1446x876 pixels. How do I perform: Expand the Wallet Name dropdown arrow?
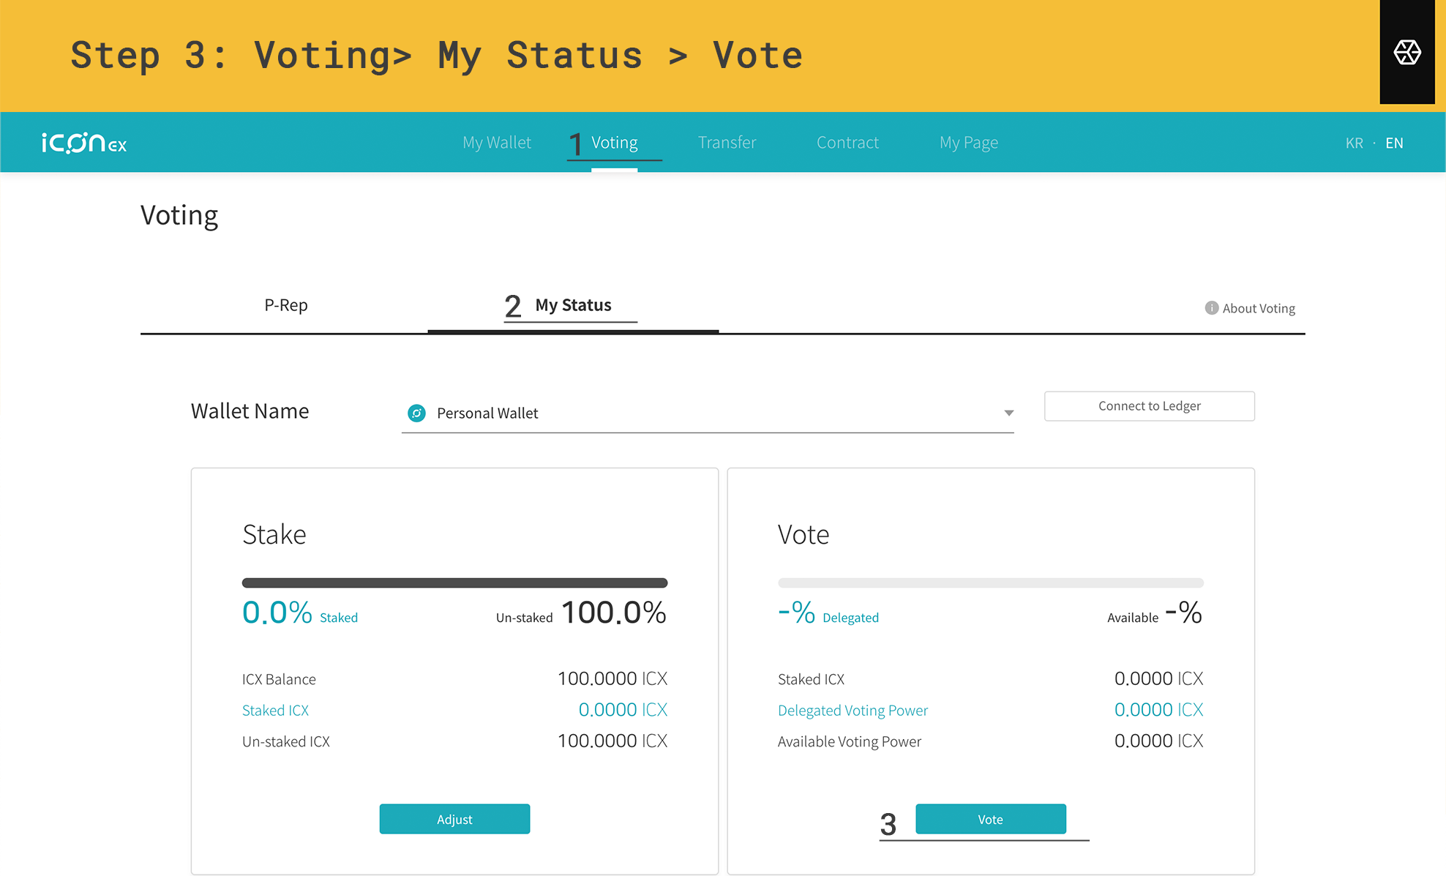pos(1008,413)
